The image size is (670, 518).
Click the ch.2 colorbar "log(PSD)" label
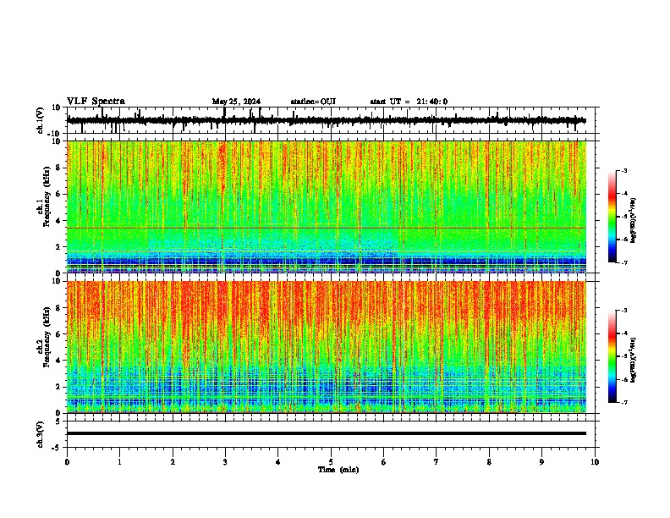click(x=633, y=360)
